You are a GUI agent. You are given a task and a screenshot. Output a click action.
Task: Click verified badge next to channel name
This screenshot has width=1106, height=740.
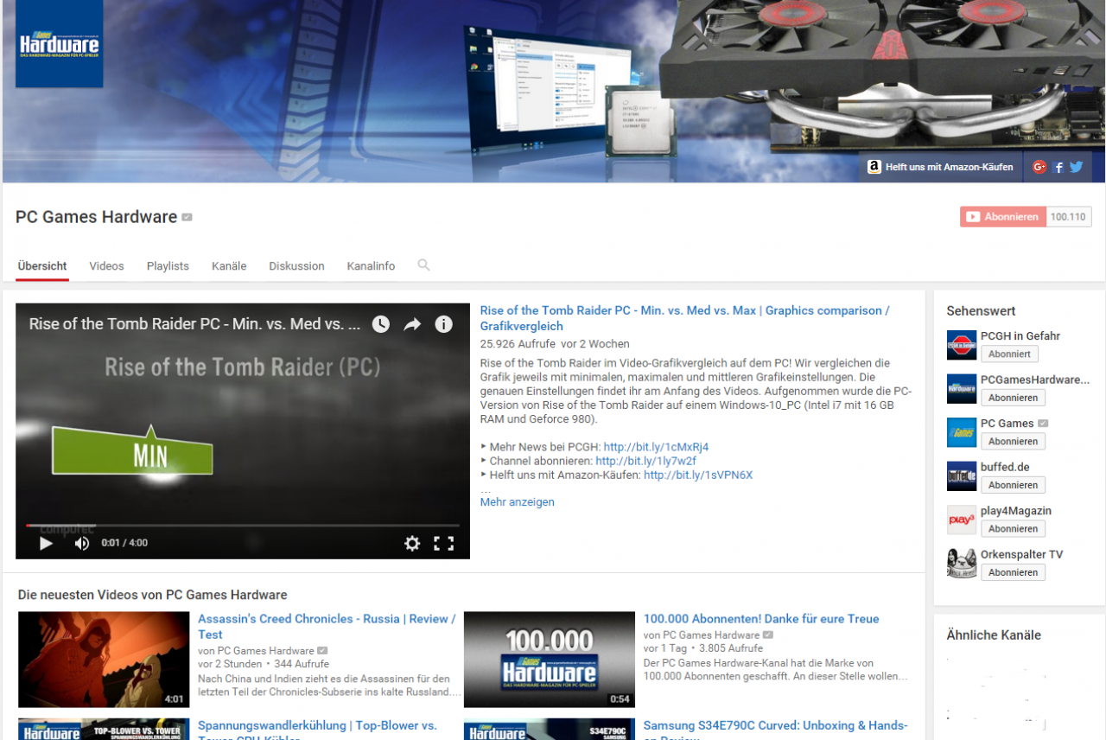pos(187,217)
